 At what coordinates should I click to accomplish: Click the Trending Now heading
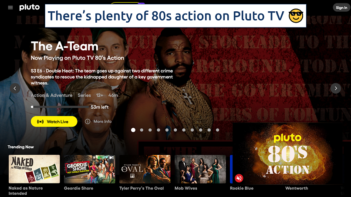coord(20,147)
